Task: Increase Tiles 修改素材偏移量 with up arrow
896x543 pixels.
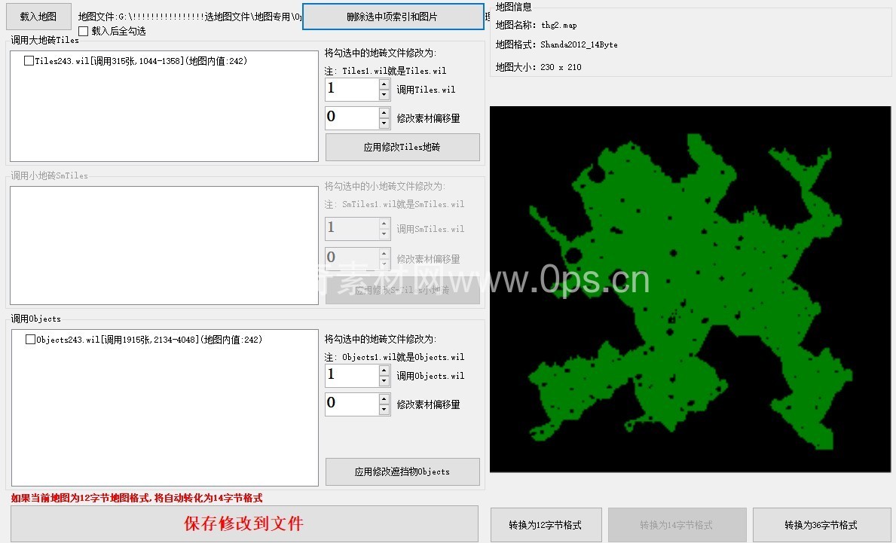Action: click(384, 113)
